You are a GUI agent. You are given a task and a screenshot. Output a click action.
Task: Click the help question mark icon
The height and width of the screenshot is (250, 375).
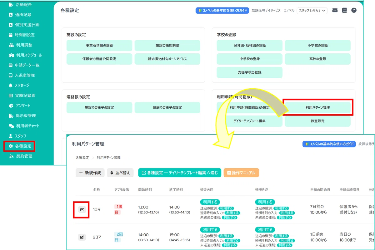354,10
